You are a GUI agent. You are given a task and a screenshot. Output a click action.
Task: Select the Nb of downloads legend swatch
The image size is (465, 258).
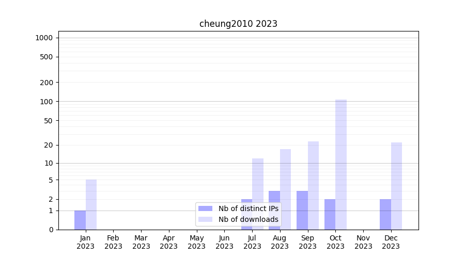pos(205,219)
